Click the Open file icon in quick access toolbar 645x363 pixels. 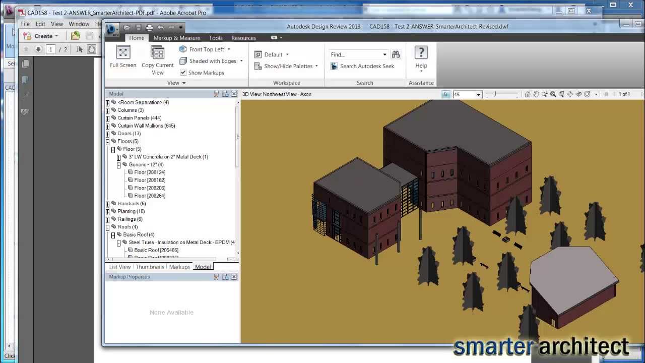[x=127, y=28]
